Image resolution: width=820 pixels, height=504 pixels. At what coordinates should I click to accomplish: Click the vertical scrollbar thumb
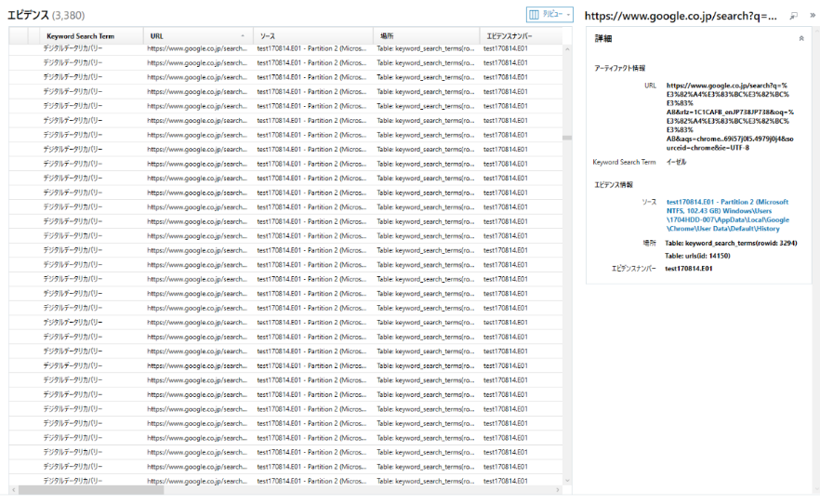(566, 138)
